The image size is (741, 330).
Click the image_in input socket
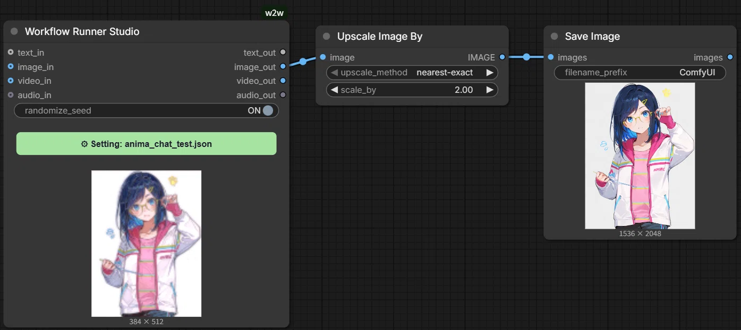[x=11, y=66]
